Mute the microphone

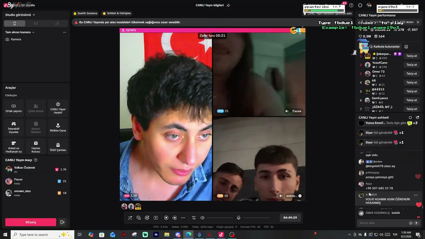pos(238,218)
